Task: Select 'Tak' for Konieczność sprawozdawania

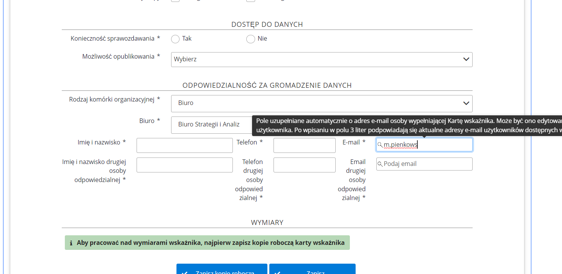Action: point(175,39)
